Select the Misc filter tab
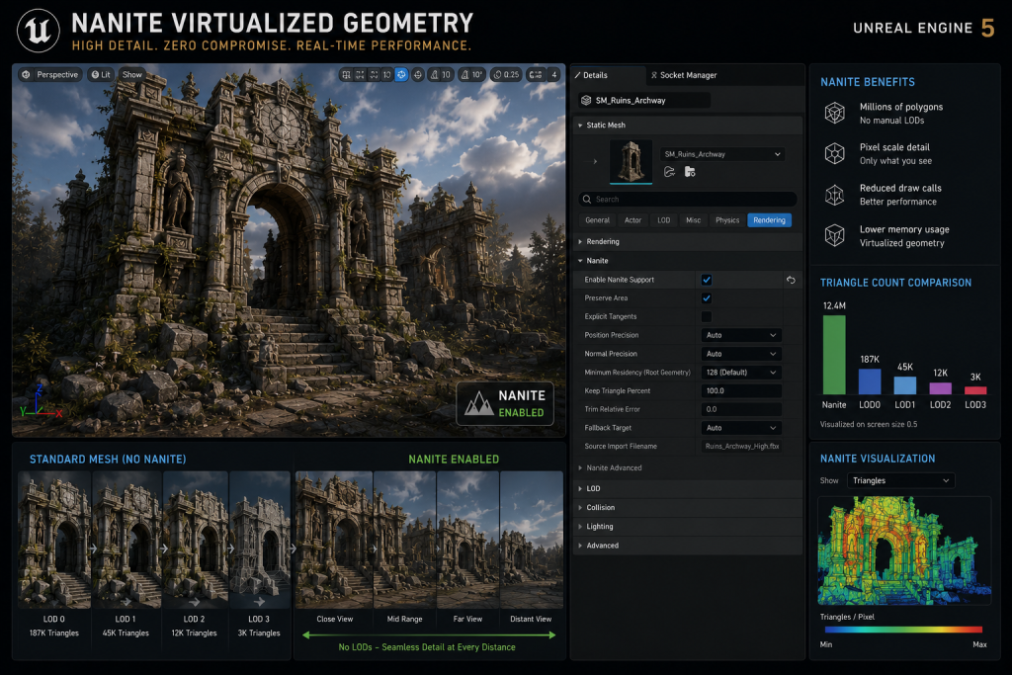The width and height of the screenshot is (1012, 675). pos(693,220)
